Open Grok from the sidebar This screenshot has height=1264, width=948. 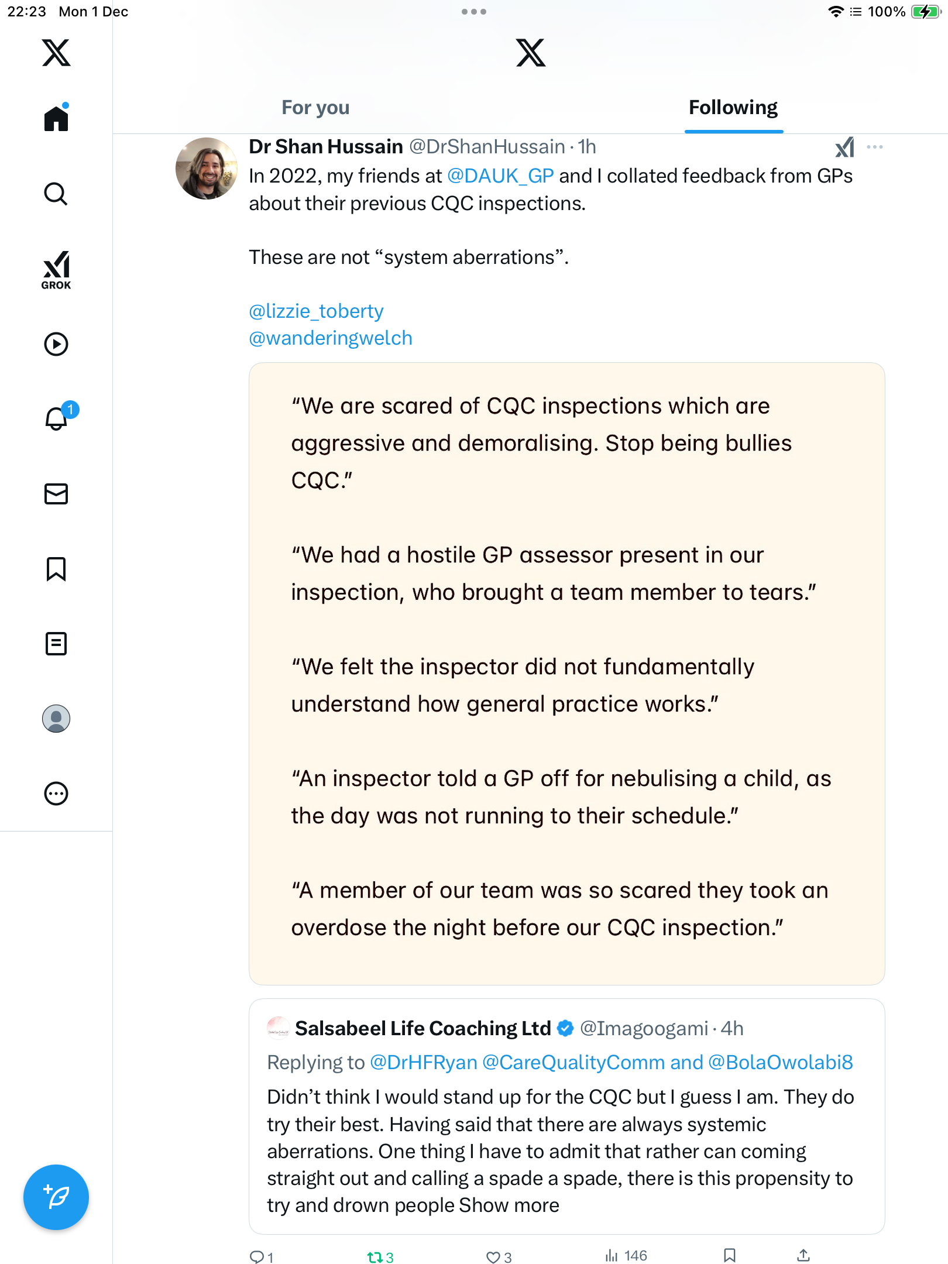[56, 270]
